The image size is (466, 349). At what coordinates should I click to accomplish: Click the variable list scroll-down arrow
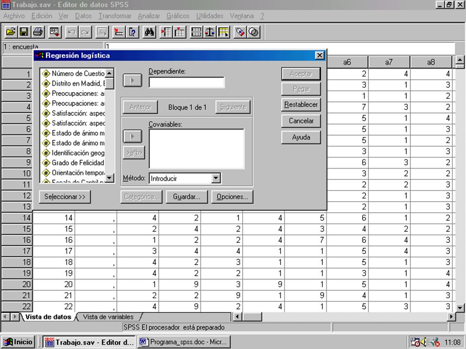click(x=110, y=178)
